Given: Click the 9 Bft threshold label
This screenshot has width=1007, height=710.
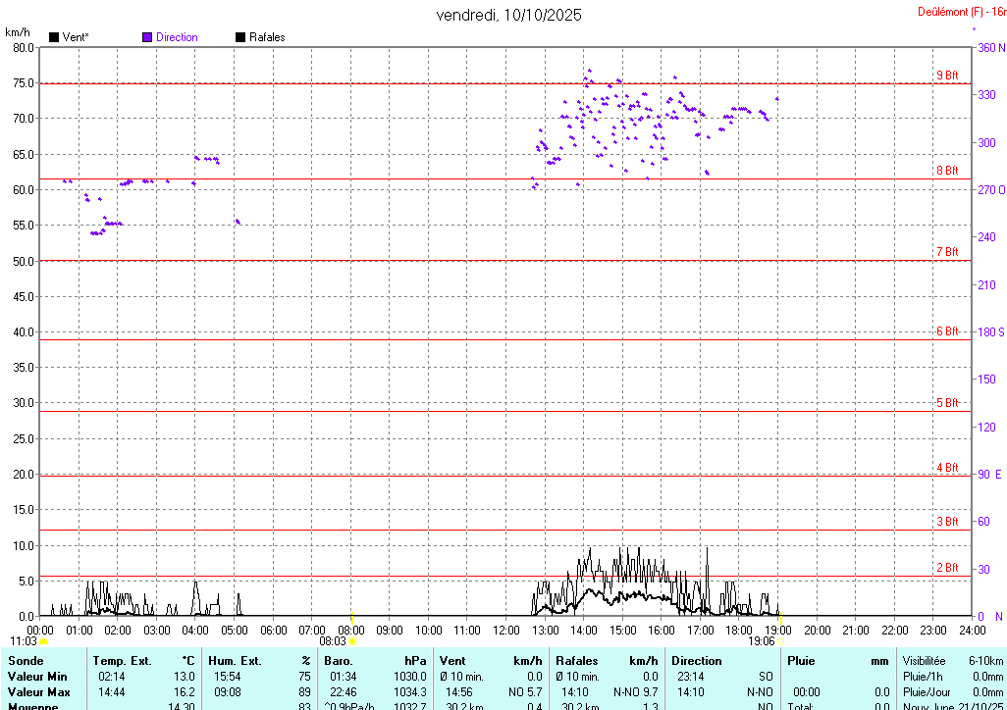Looking at the screenshot, I should pyautogui.click(x=946, y=76).
